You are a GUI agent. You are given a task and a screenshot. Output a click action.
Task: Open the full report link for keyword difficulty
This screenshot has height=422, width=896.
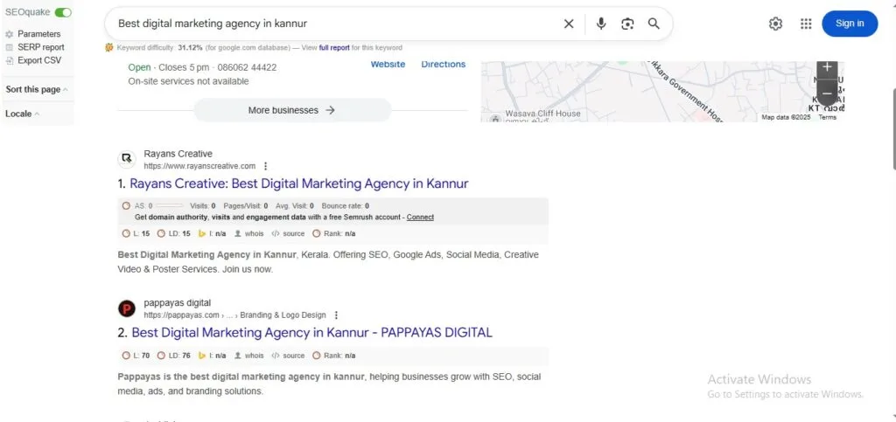pos(334,48)
